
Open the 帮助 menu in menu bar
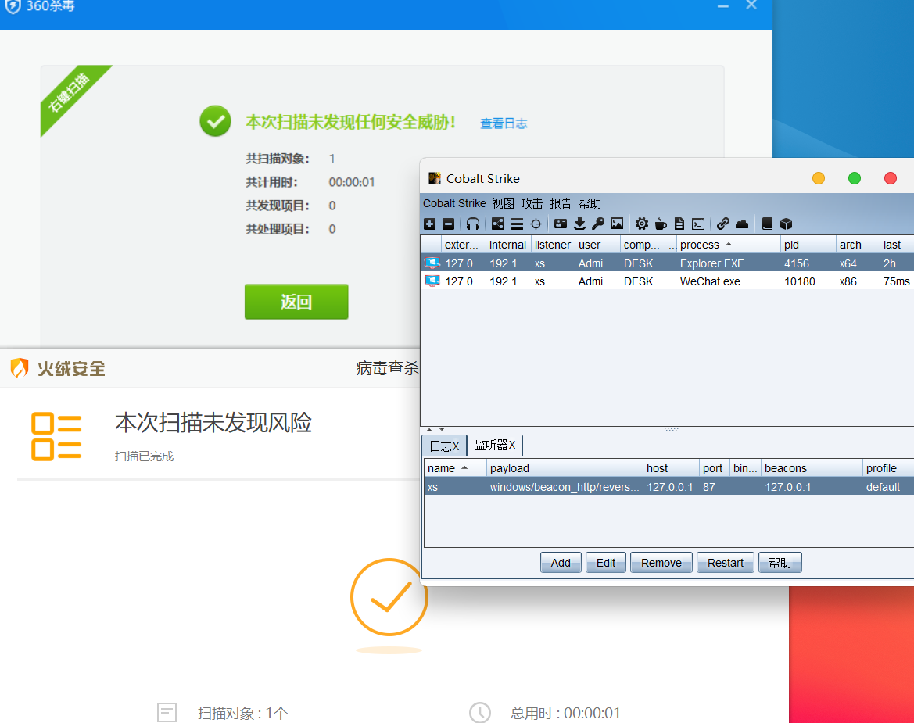pos(590,203)
